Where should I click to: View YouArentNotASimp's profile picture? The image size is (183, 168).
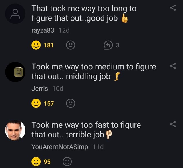pyautogui.click(x=15, y=130)
